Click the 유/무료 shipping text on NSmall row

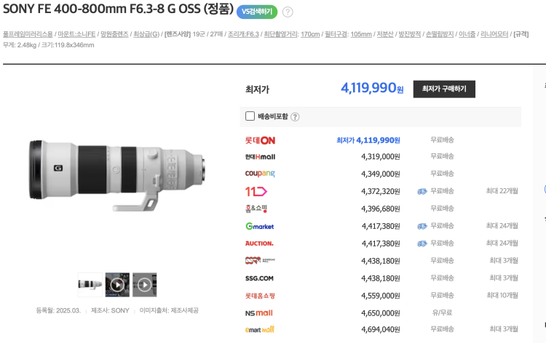click(442, 312)
